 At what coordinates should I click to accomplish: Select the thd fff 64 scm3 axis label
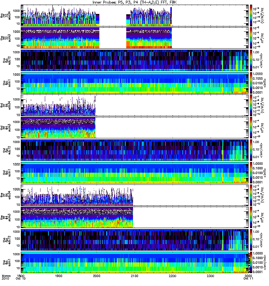point(5,128)
